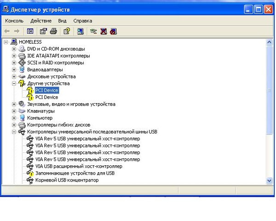Select the HOMELESS computer root node

31,42
